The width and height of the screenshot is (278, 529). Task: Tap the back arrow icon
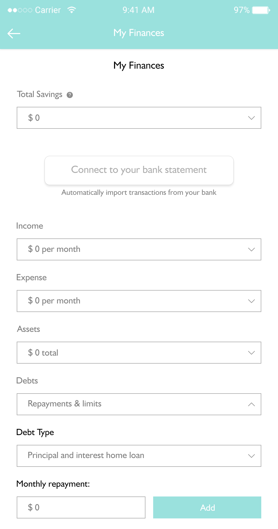pyautogui.click(x=14, y=33)
